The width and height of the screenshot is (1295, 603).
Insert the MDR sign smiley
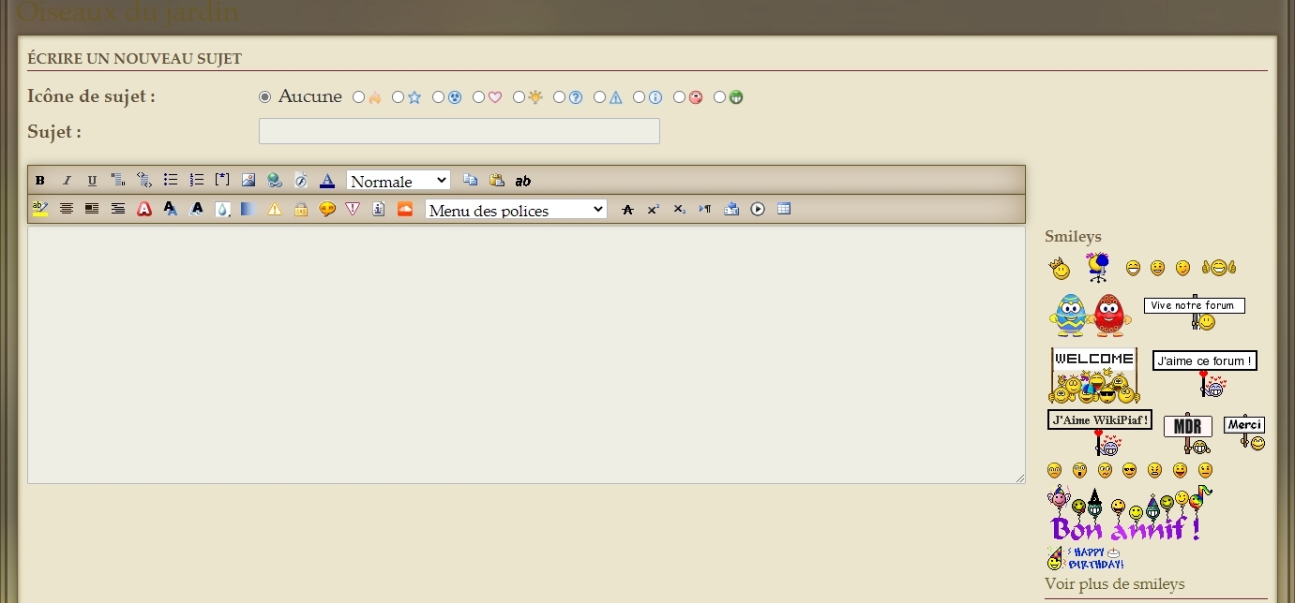click(1188, 434)
